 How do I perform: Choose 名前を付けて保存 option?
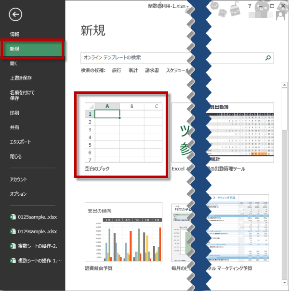pyautogui.click(x=22, y=95)
